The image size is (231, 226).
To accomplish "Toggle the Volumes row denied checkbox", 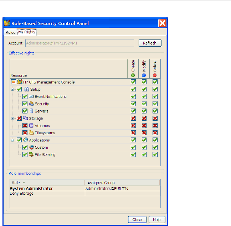I will tap(25, 125).
